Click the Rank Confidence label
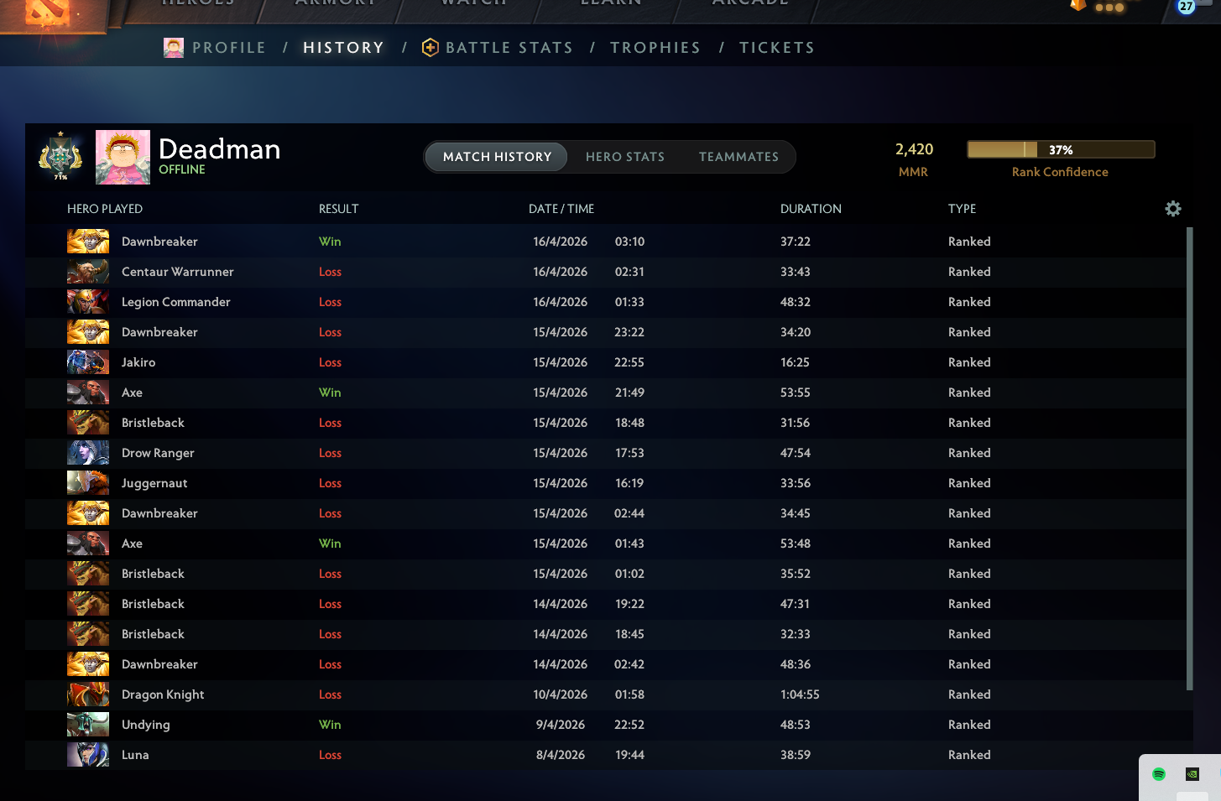1221x801 pixels. 1060,172
